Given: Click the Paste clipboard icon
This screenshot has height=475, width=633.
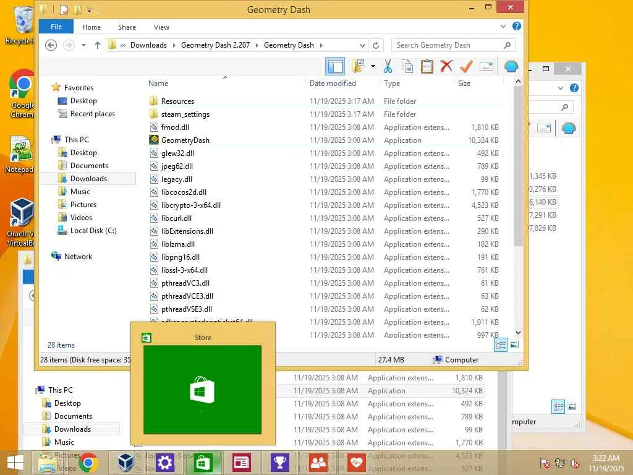Looking at the screenshot, I should click(x=427, y=66).
